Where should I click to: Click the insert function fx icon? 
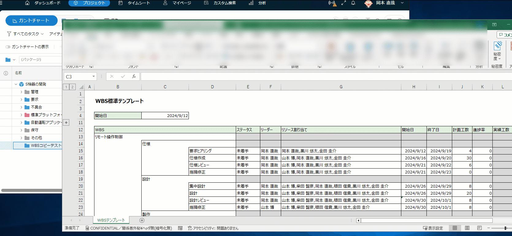click(x=134, y=77)
